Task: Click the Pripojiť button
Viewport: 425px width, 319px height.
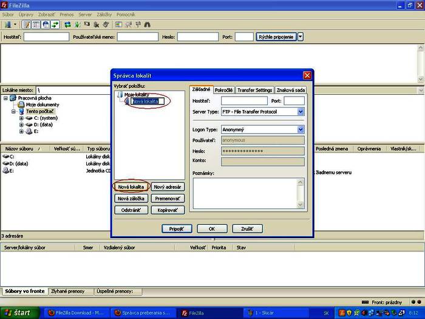Action: click(177, 228)
